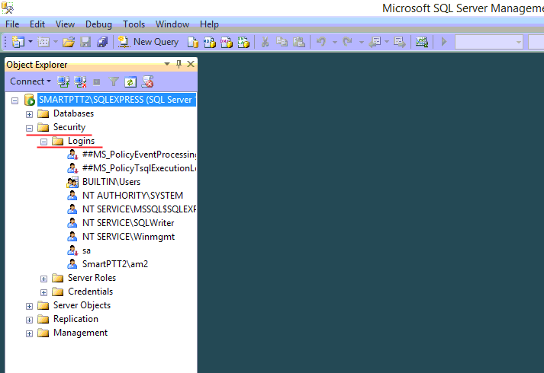Click the Open File folder icon
The width and height of the screenshot is (544, 373).
point(69,42)
